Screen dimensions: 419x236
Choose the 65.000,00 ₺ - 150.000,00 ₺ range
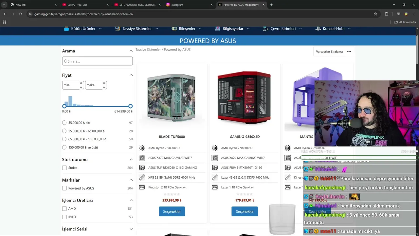[x=64, y=139]
